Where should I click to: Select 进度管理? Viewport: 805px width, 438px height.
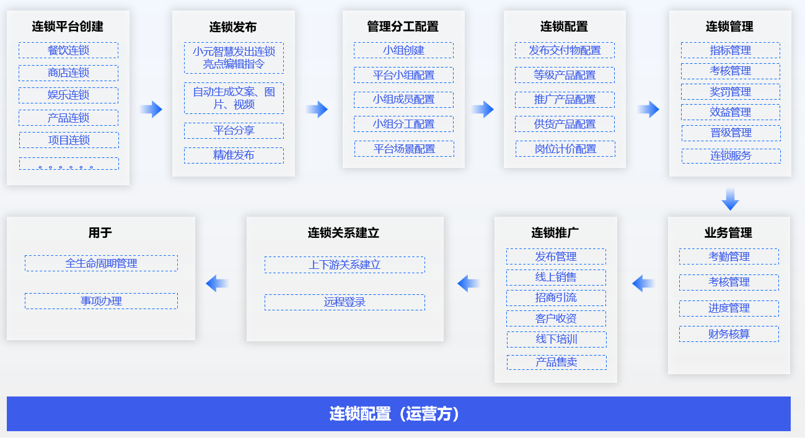pyautogui.click(x=729, y=308)
